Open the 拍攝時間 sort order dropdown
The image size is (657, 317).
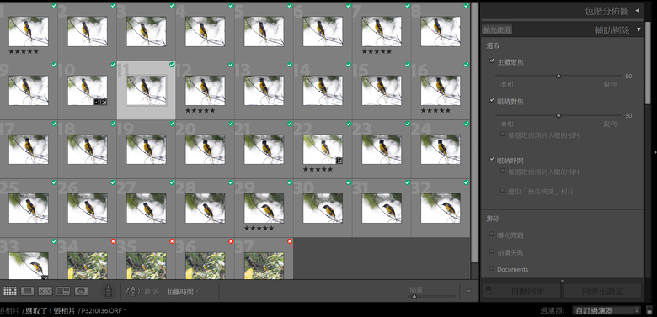183,292
